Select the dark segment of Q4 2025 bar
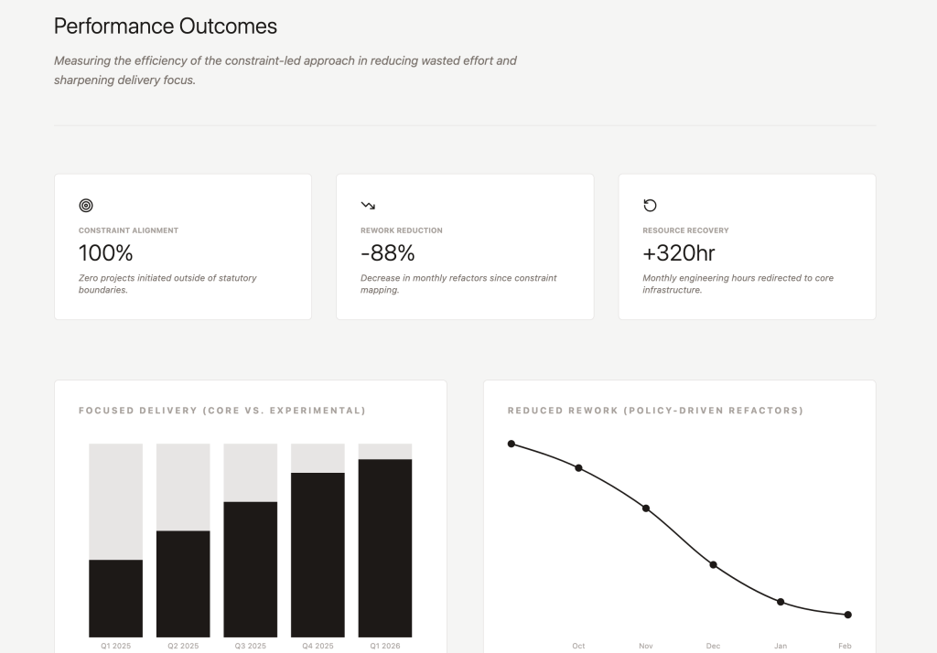The image size is (937, 653). click(318, 554)
